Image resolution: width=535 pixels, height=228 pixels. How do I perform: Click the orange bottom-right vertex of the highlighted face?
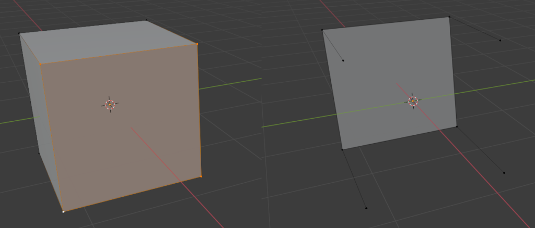tap(201, 176)
